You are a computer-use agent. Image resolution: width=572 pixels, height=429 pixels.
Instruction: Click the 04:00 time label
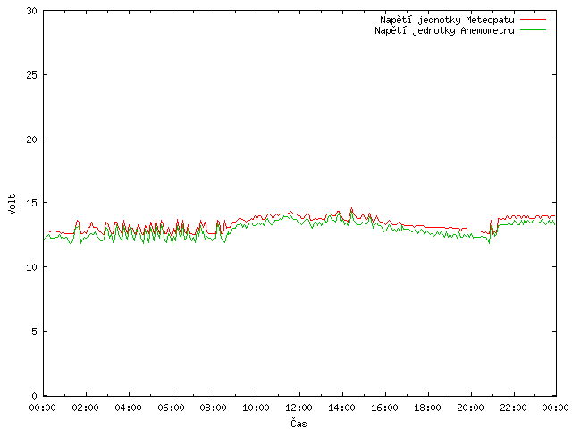[x=128, y=408]
